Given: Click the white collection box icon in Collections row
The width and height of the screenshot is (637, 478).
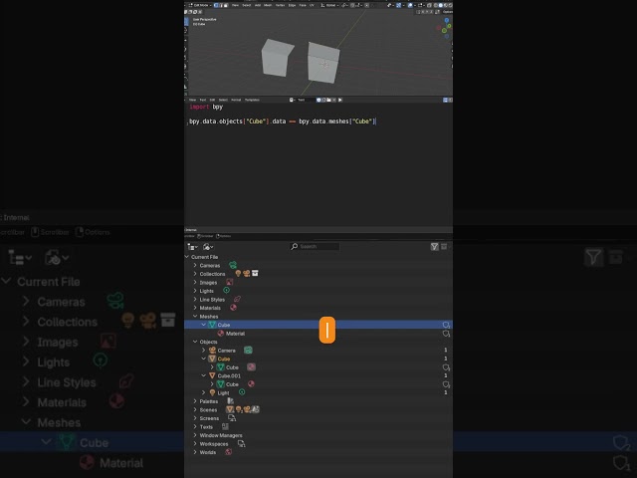Looking at the screenshot, I should pyautogui.click(x=255, y=273).
